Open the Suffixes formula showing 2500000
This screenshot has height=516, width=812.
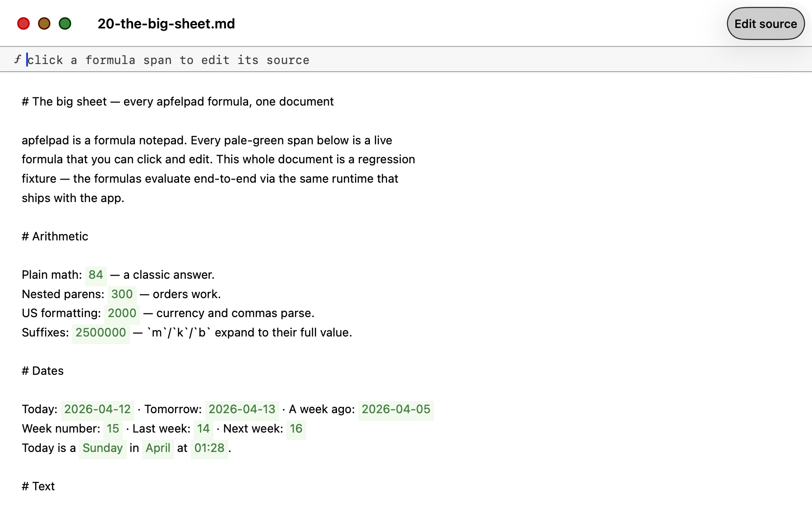click(x=101, y=332)
